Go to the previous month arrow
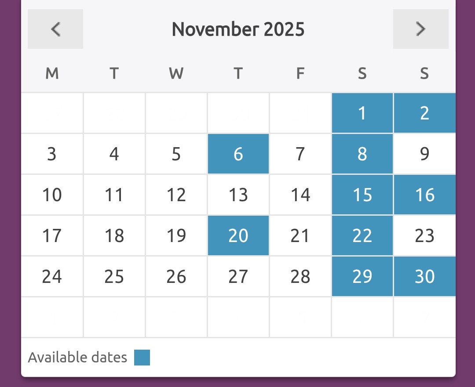Image resolution: width=475 pixels, height=387 pixels. coord(55,29)
